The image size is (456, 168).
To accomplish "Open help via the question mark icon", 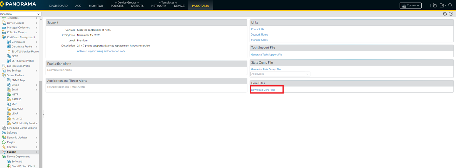I will coord(451,14).
